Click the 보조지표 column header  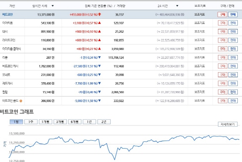(x=200, y=6)
